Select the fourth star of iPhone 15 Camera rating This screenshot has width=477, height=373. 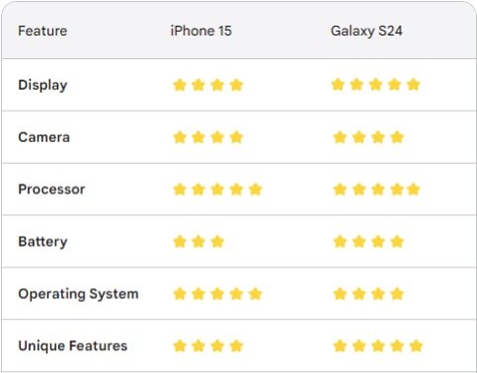coord(236,137)
